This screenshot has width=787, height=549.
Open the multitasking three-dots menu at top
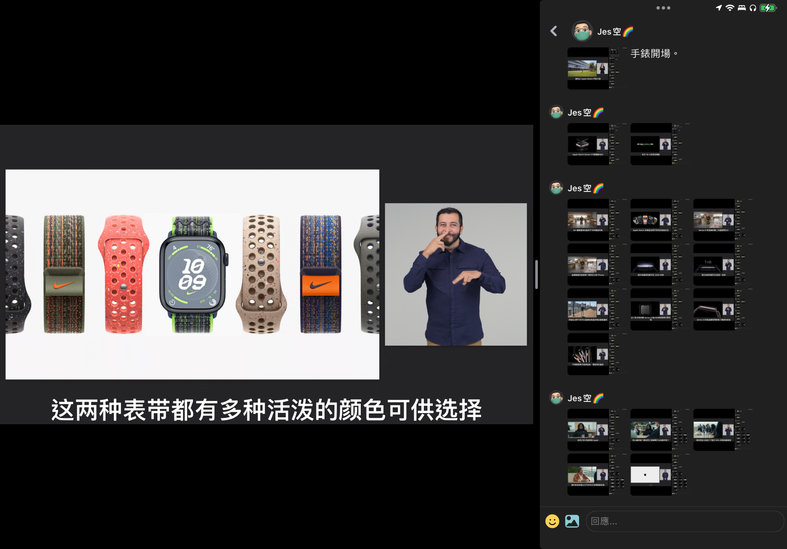pos(663,8)
